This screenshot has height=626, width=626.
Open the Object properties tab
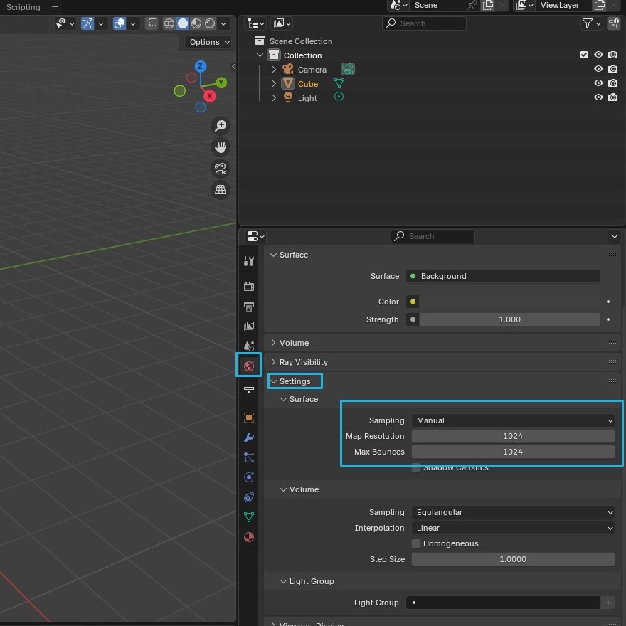(248, 417)
